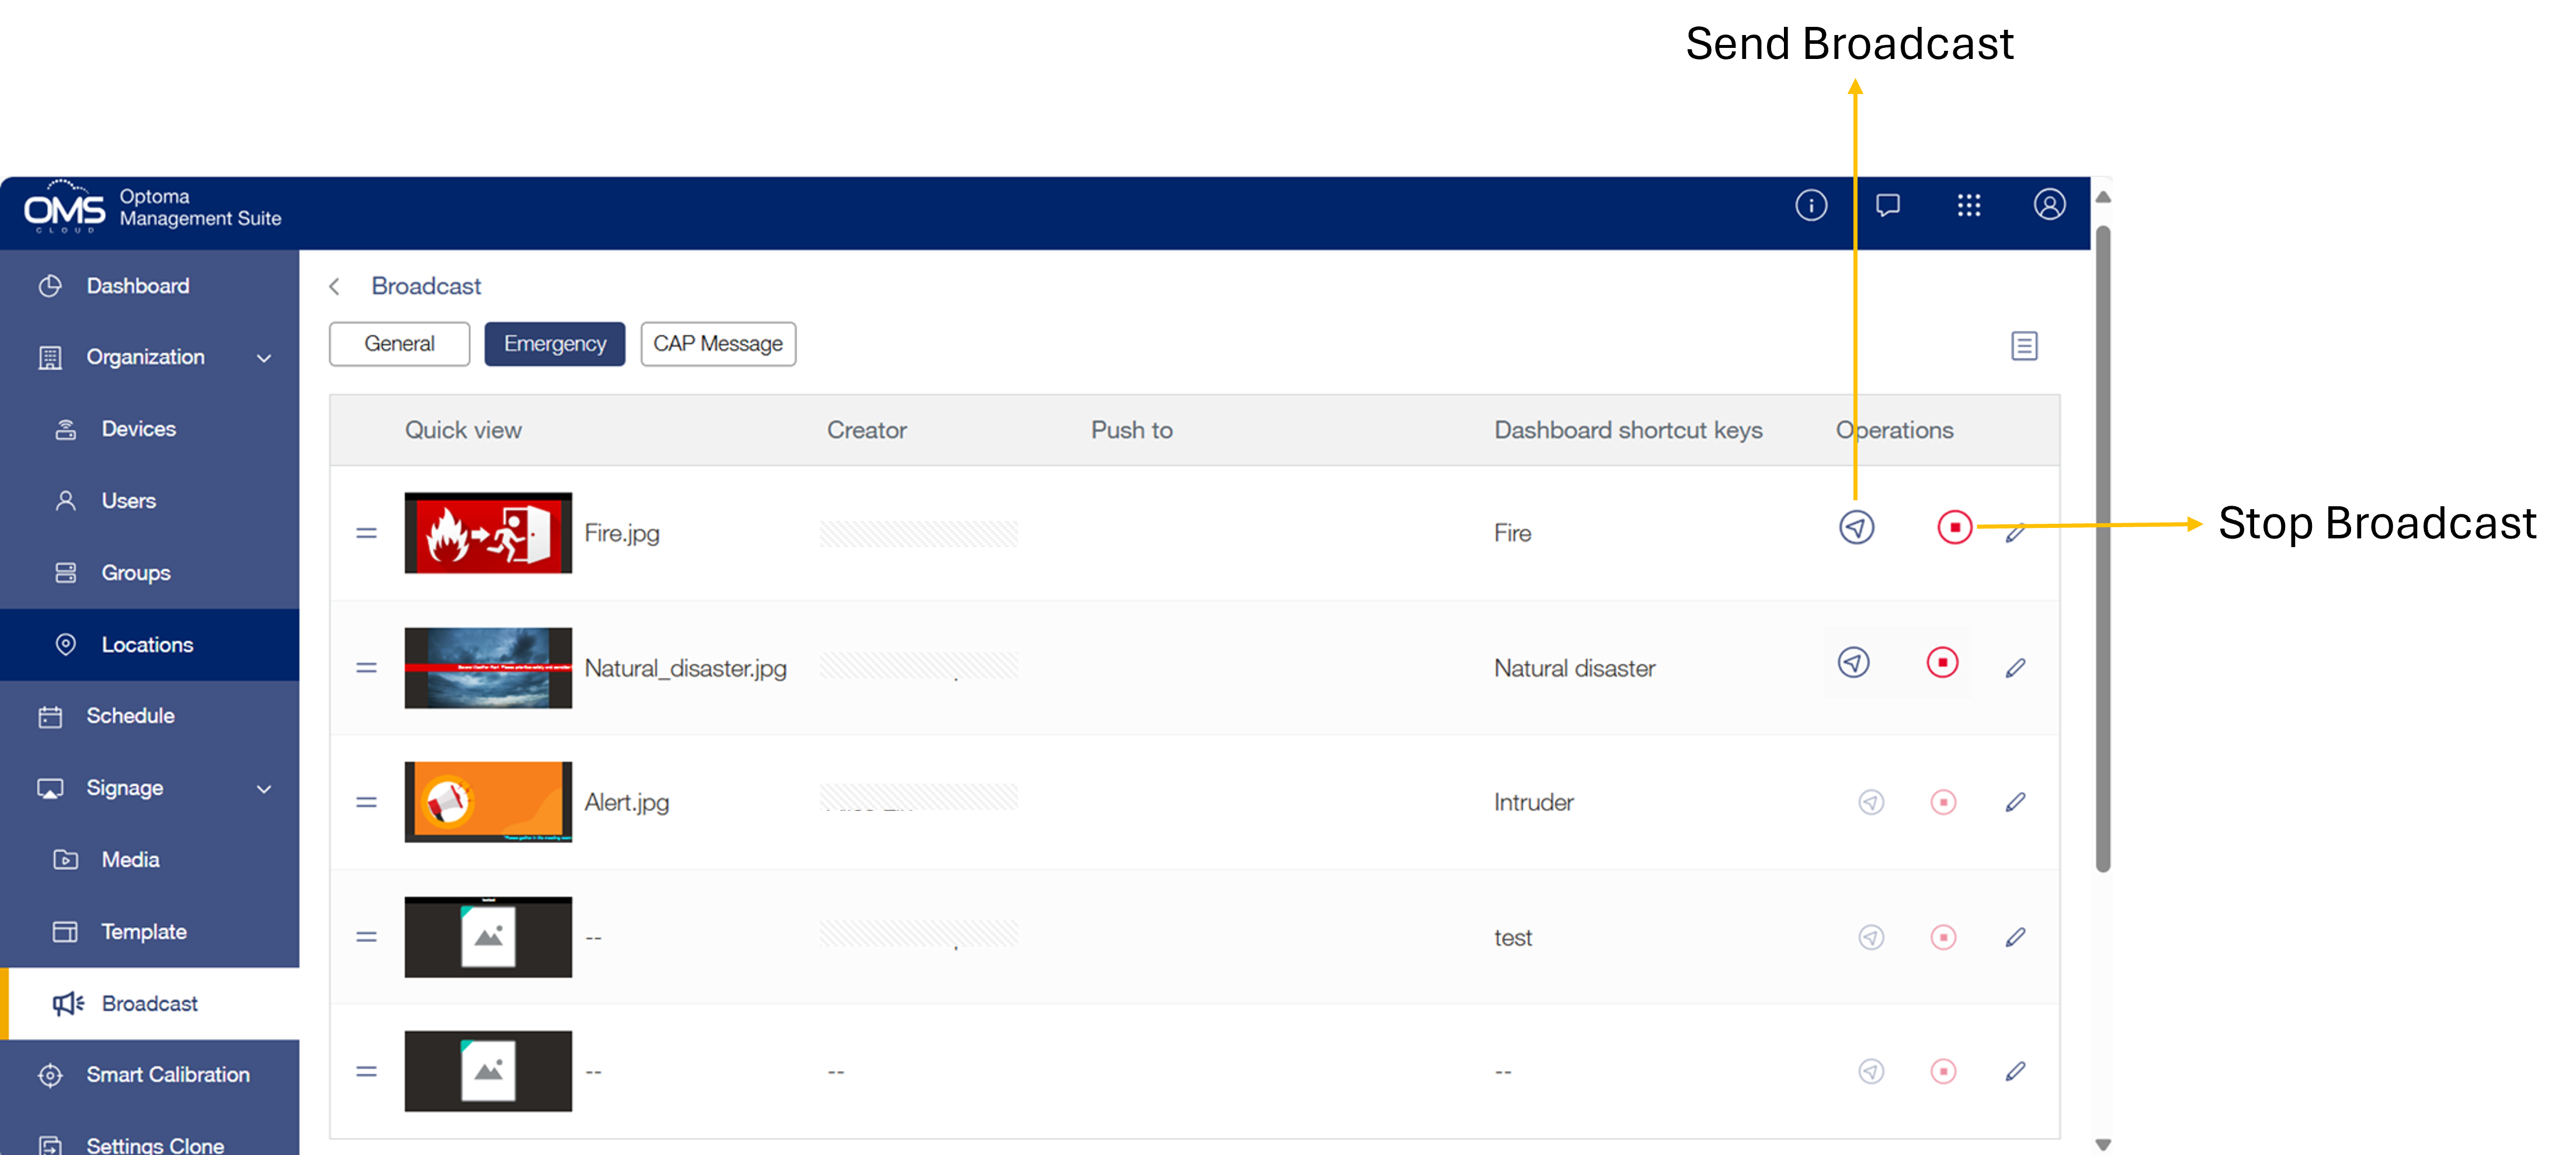Switch to the CAP Message tab
This screenshot has width=2576, height=1155.
coord(718,343)
